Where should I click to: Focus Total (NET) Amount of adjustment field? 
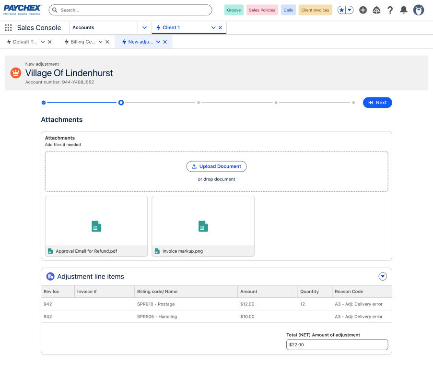click(x=337, y=345)
